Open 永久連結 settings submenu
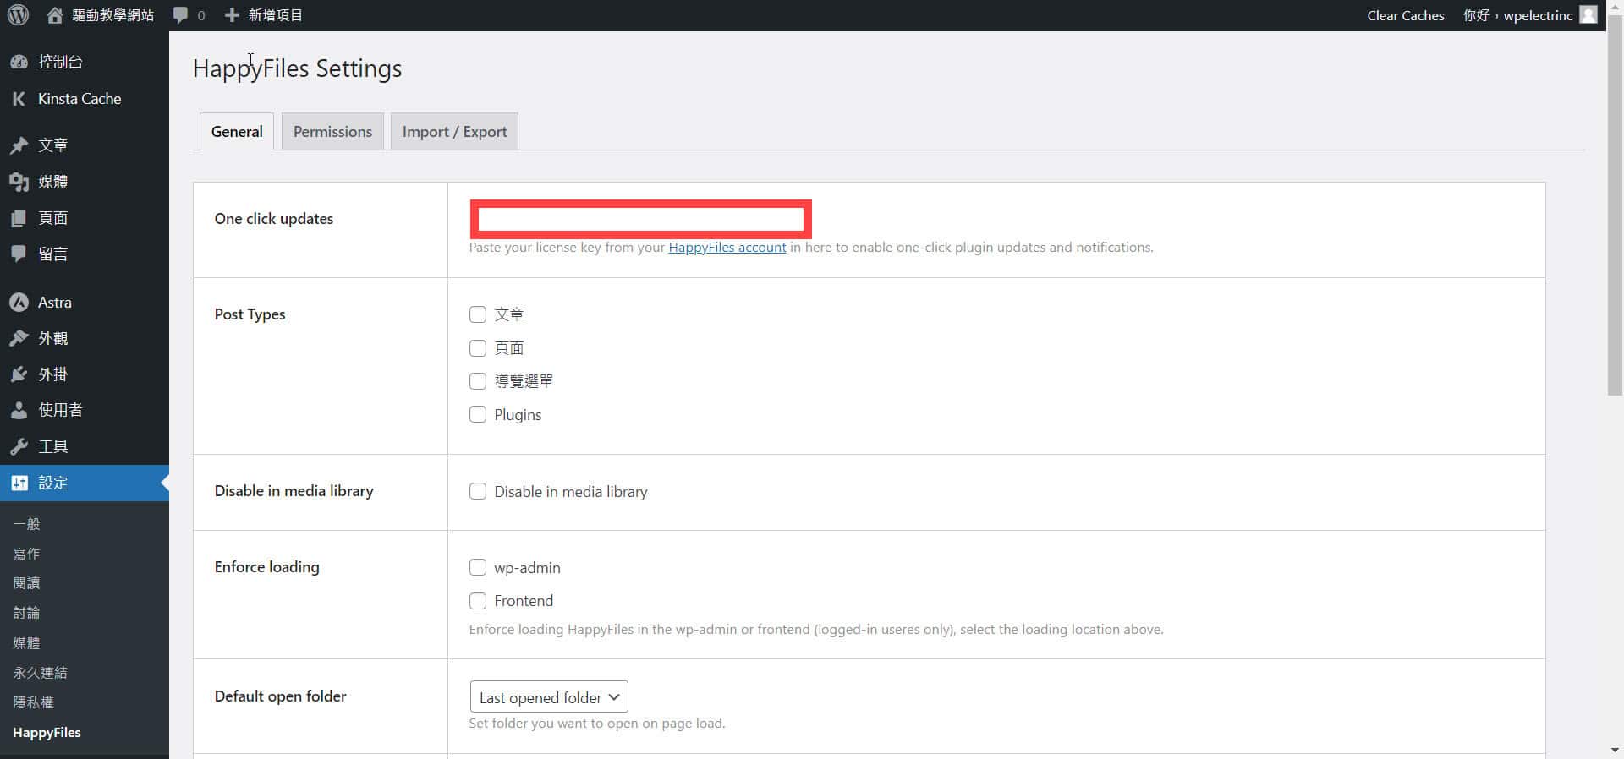This screenshot has width=1624, height=759. 40,673
